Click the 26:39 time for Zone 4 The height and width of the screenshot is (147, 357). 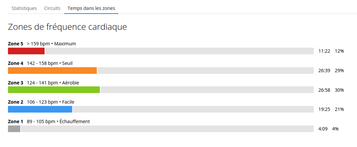[324, 70]
